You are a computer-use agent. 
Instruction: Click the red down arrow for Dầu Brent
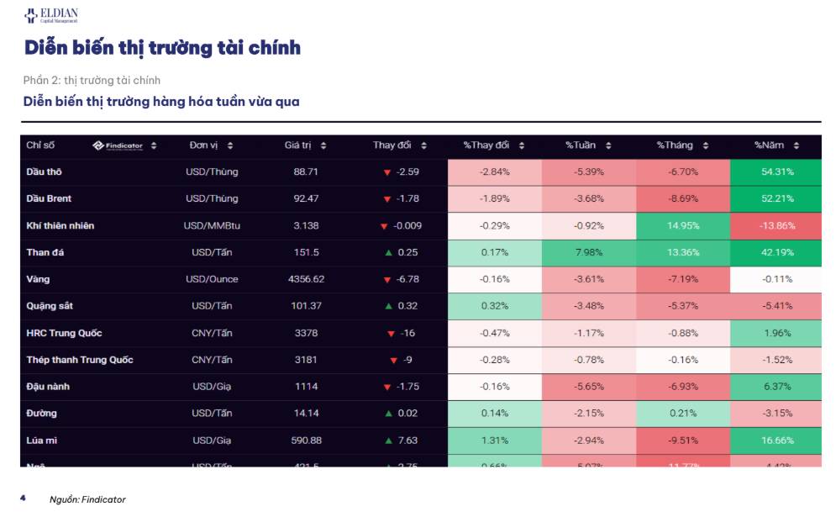click(387, 199)
